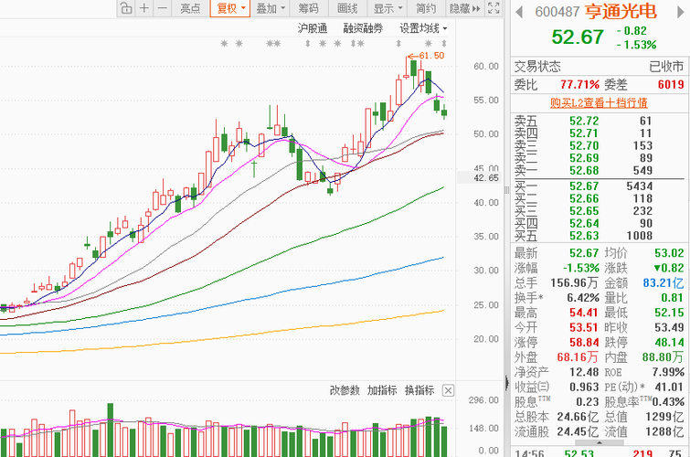
Task: Click the 融资融券 label
Action: point(363,28)
